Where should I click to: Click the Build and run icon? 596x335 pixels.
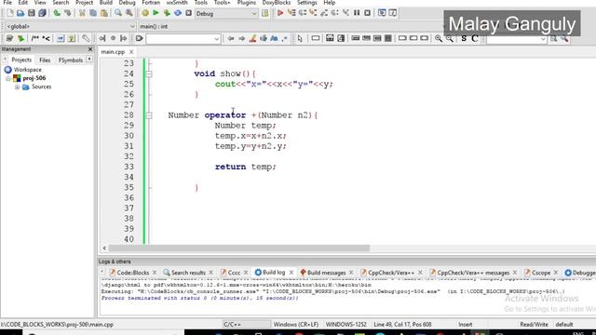167,13
